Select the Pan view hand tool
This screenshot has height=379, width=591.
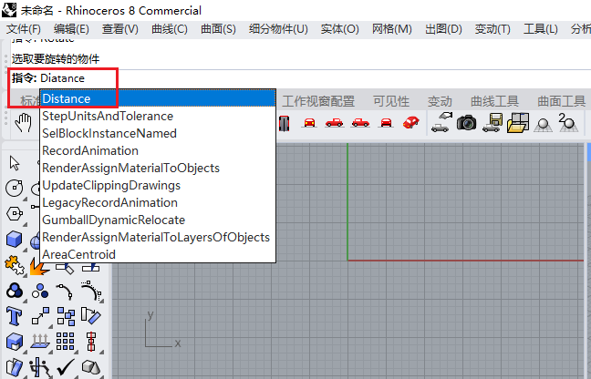point(23,123)
